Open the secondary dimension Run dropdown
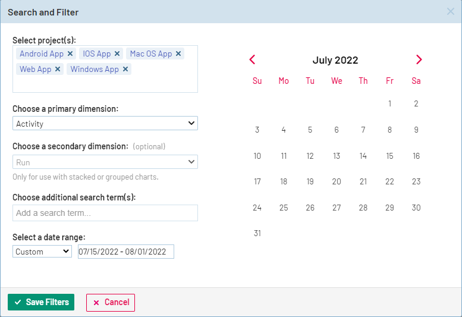Image resolution: width=462 pixels, height=317 pixels. click(105, 162)
